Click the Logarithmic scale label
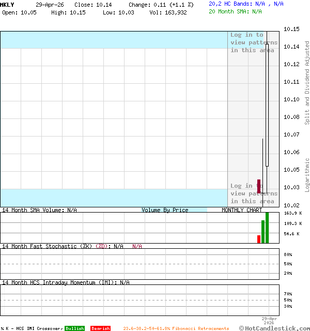 pos(307,171)
